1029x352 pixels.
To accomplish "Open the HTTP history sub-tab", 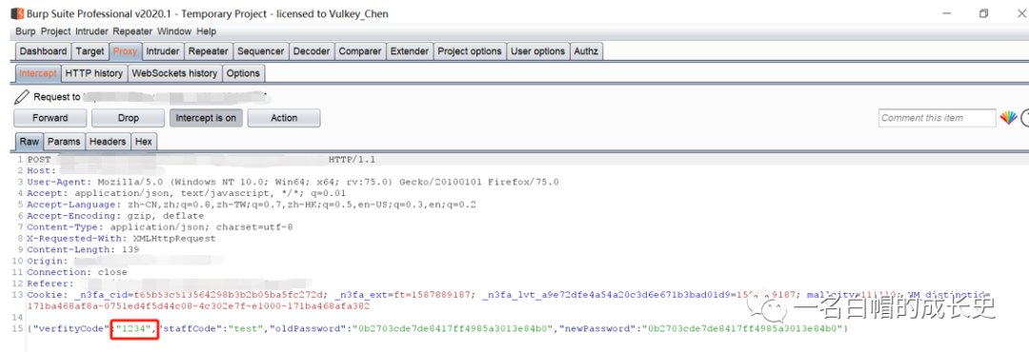I will pyautogui.click(x=93, y=73).
